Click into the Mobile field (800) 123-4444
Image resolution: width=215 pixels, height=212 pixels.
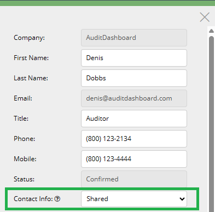(134, 159)
